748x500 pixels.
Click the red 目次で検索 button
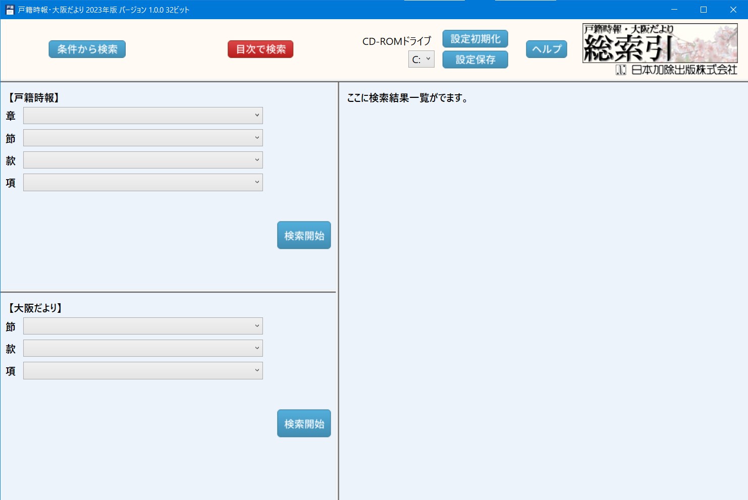260,49
